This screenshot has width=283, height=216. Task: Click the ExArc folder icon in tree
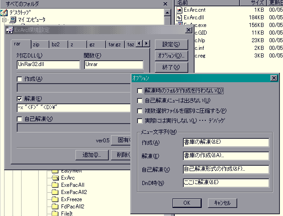pyautogui.click(x=55, y=177)
